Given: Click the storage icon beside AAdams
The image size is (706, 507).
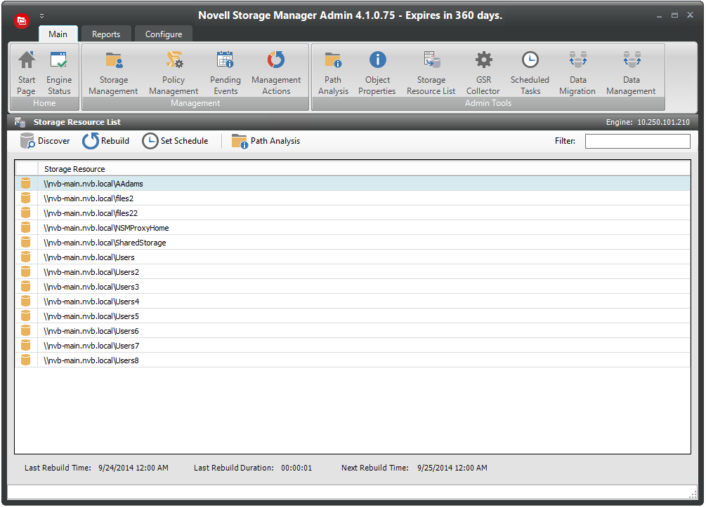Looking at the screenshot, I should coord(26,184).
